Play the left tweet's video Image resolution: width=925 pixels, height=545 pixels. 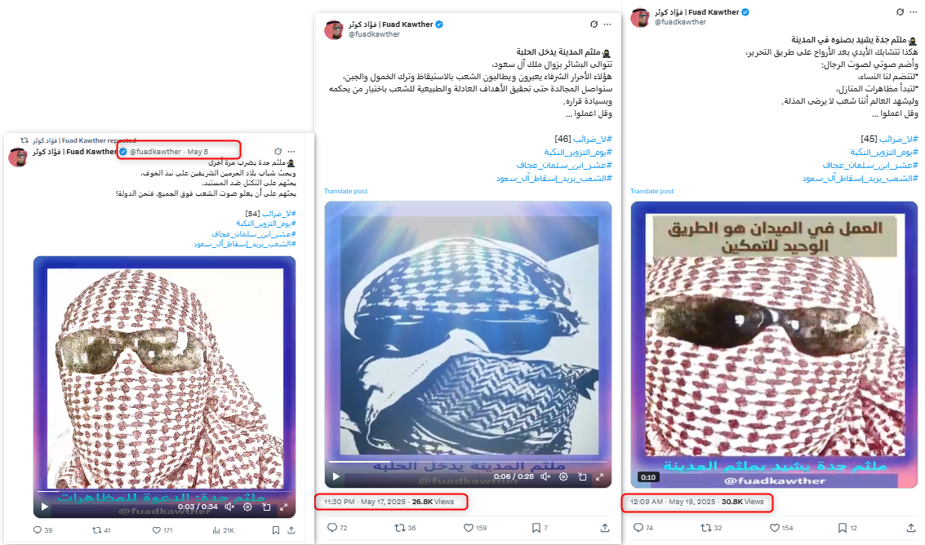click(x=44, y=507)
